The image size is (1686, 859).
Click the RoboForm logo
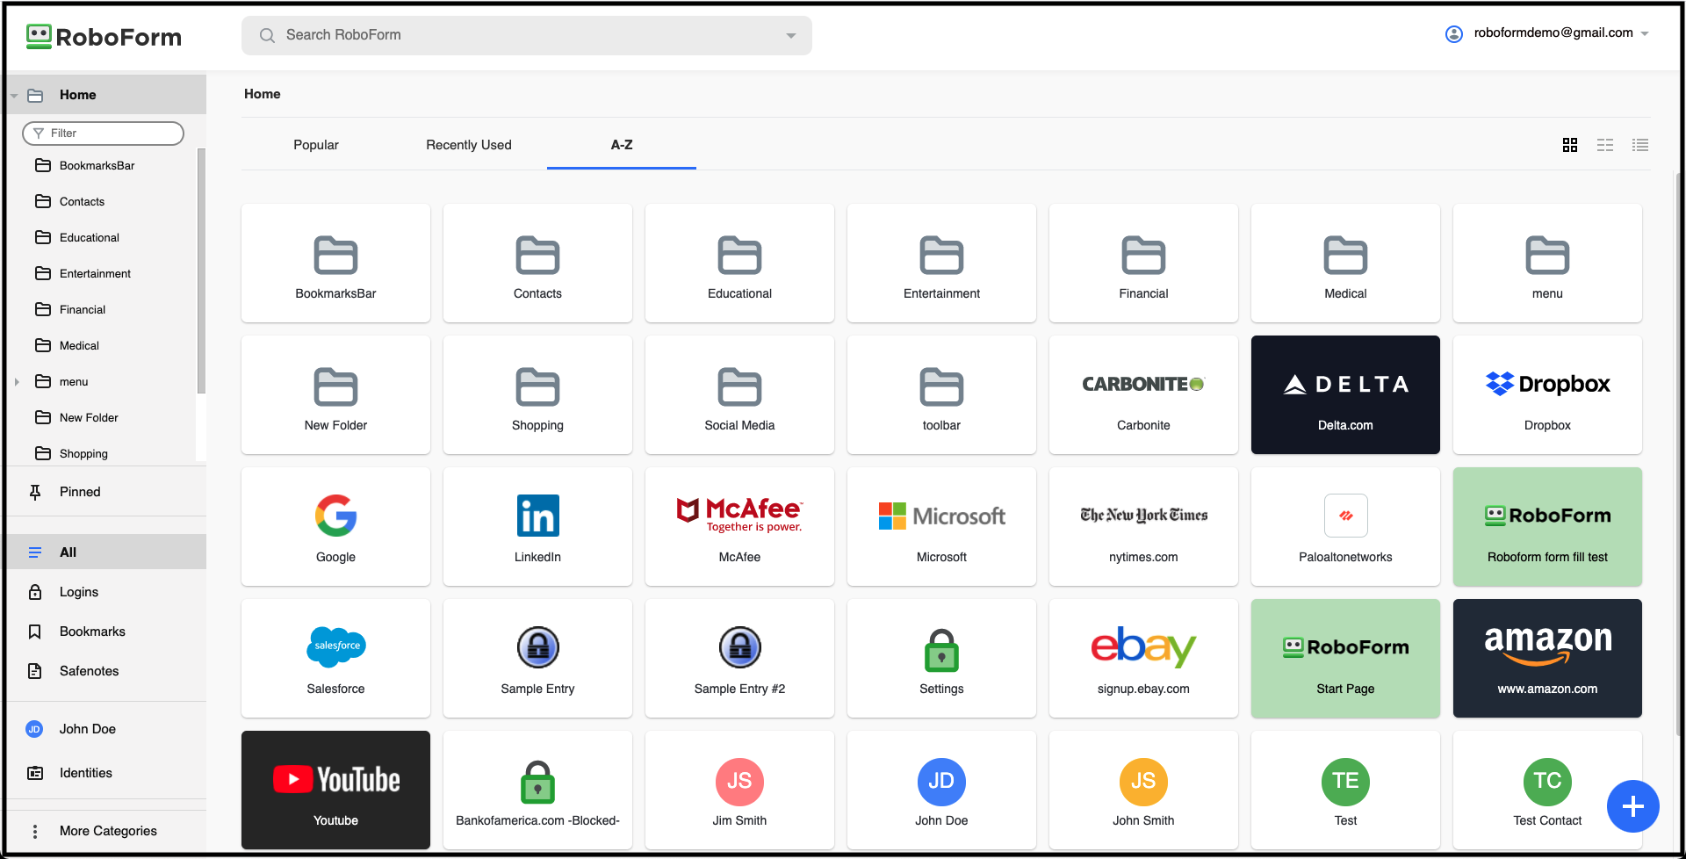coord(104,37)
